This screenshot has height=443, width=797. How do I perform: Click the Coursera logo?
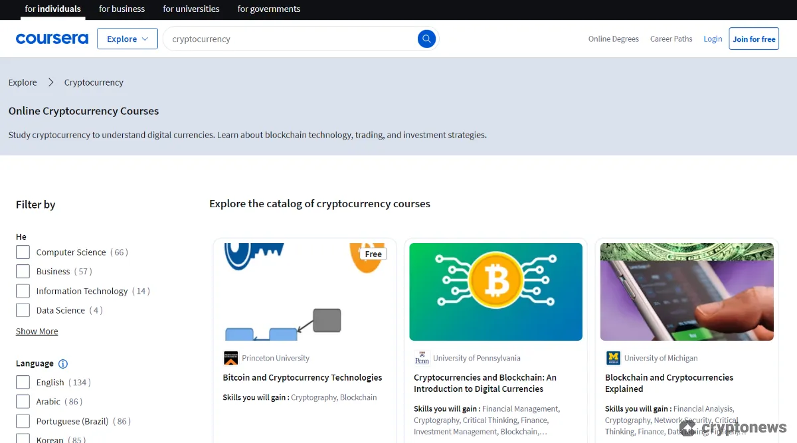[x=52, y=39]
